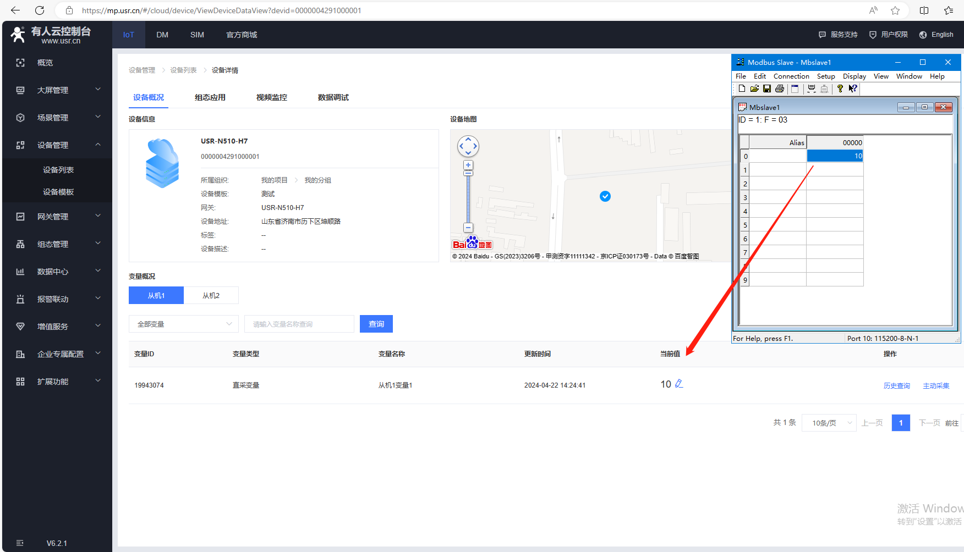
Task: Open the 10条/页 page size dropdown
Action: coord(829,423)
